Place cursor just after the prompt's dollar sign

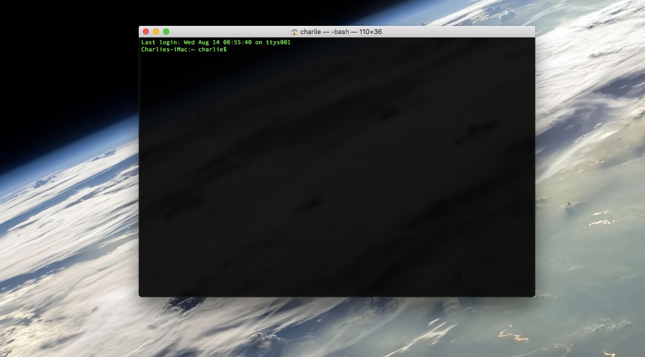[x=229, y=50]
